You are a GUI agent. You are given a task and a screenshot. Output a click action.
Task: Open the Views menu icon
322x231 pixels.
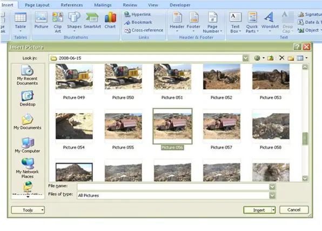pyautogui.click(x=300, y=58)
